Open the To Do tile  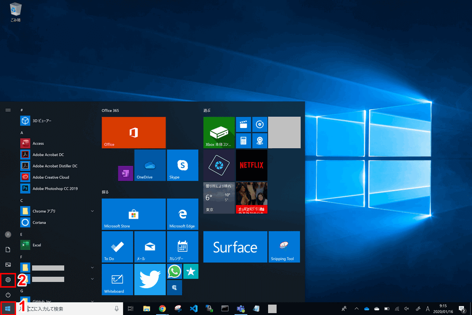coord(118,247)
